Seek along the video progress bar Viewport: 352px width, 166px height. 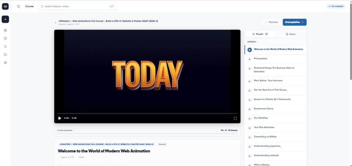click(147, 114)
